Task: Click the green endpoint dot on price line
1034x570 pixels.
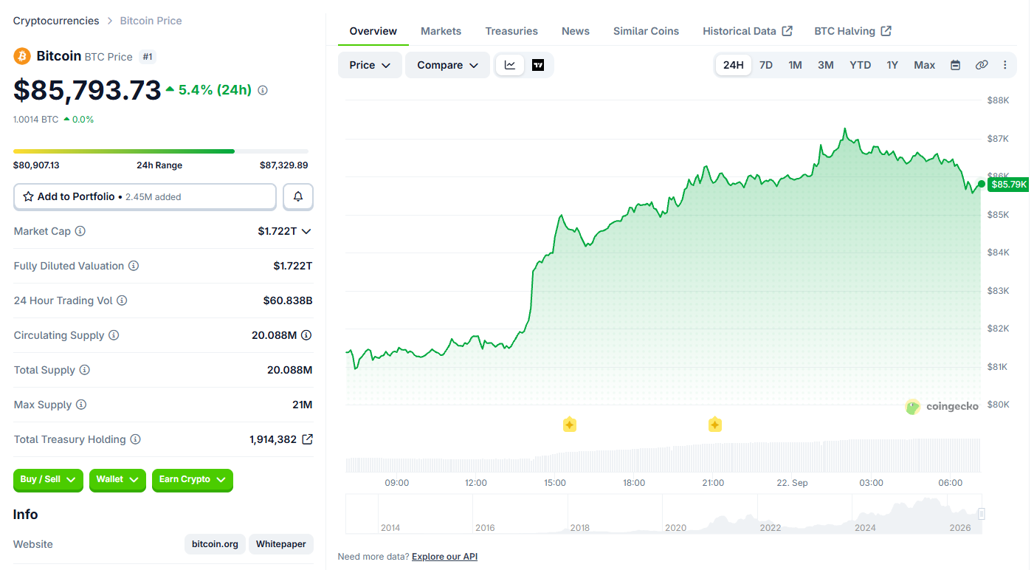Action: (981, 184)
